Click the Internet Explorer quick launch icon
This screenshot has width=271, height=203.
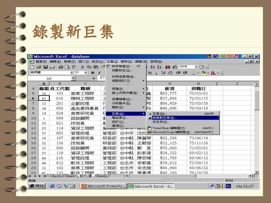(52, 186)
